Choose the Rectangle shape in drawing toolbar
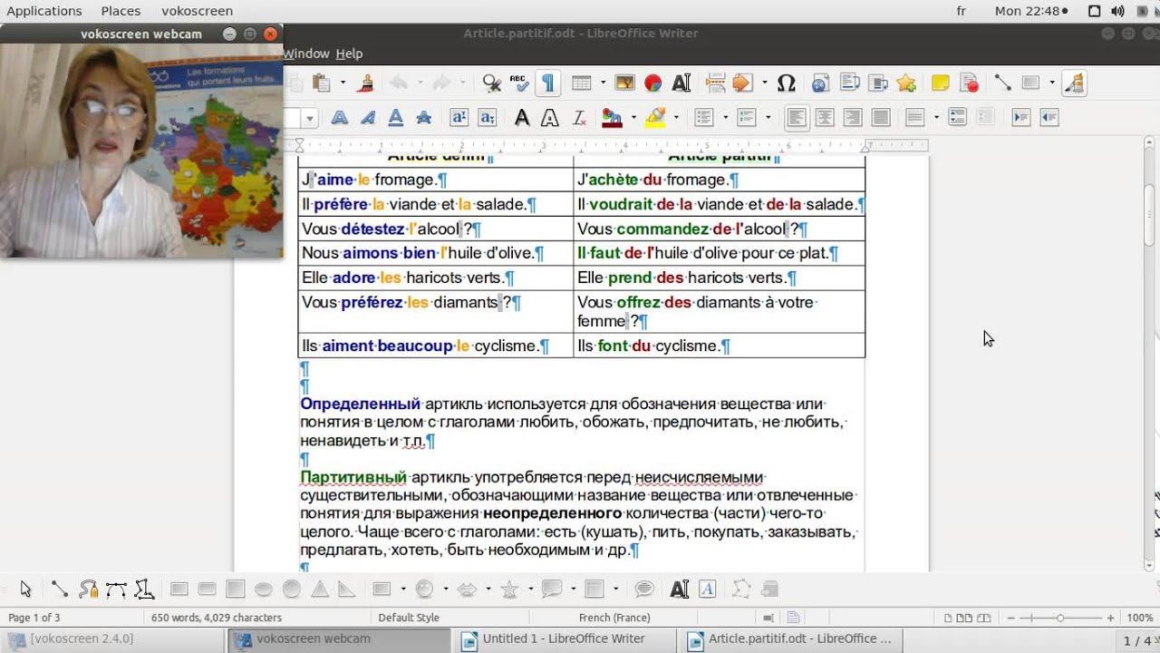 179,590
